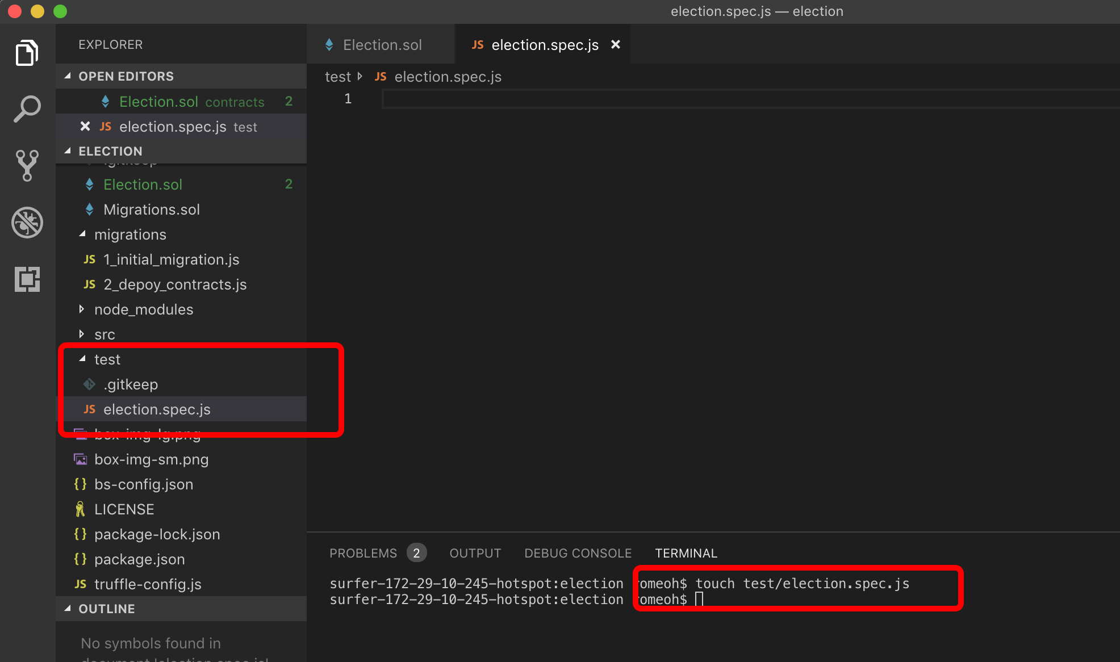Close election.spec.js in Open Editors list

(x=85, y=126)
